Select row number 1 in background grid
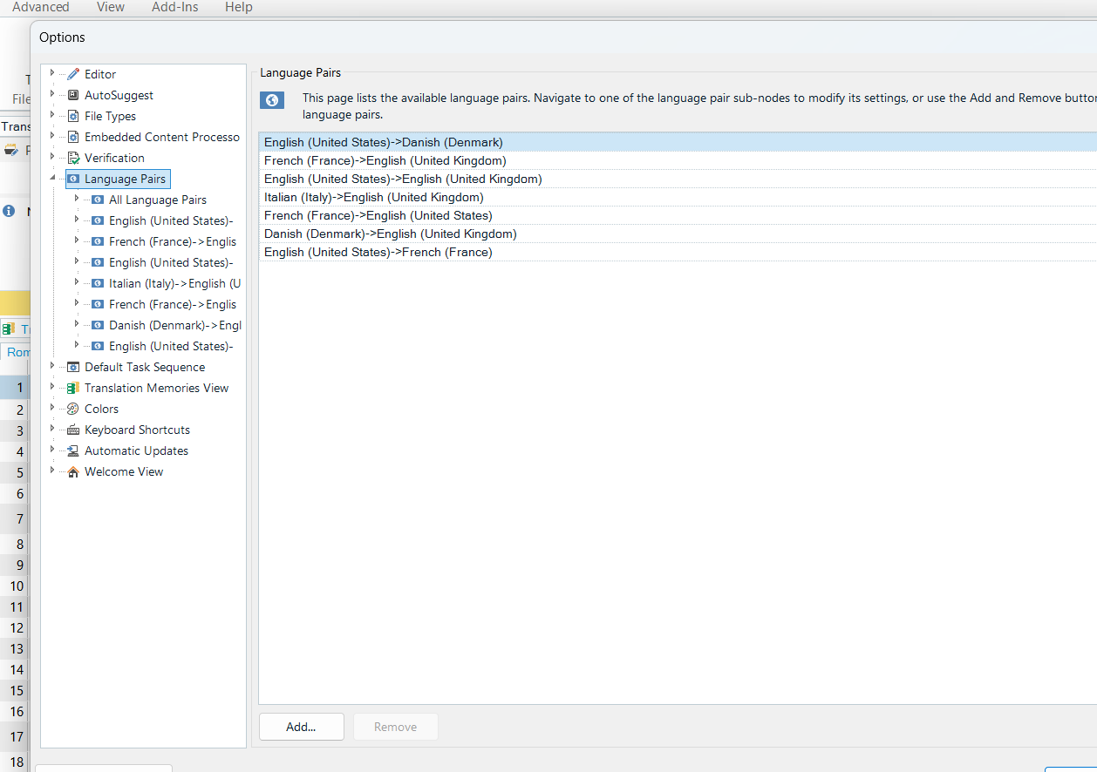 [16, 388]
